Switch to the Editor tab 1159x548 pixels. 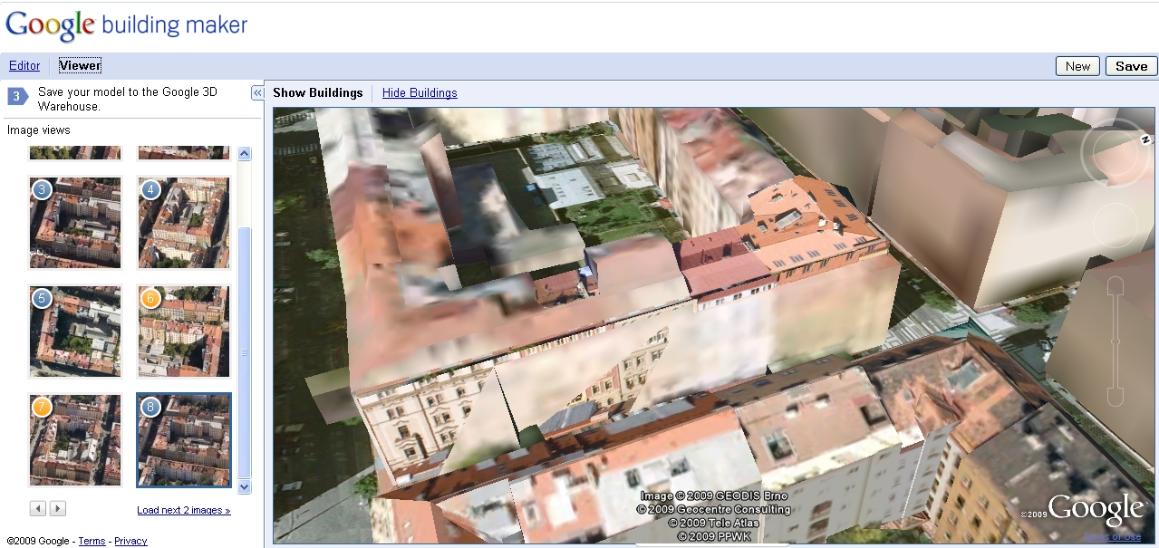tap(24, 65)
